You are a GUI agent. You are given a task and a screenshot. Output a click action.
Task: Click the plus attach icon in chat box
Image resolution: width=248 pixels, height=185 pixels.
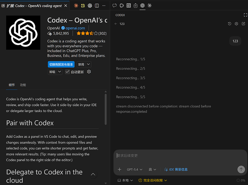120,169
